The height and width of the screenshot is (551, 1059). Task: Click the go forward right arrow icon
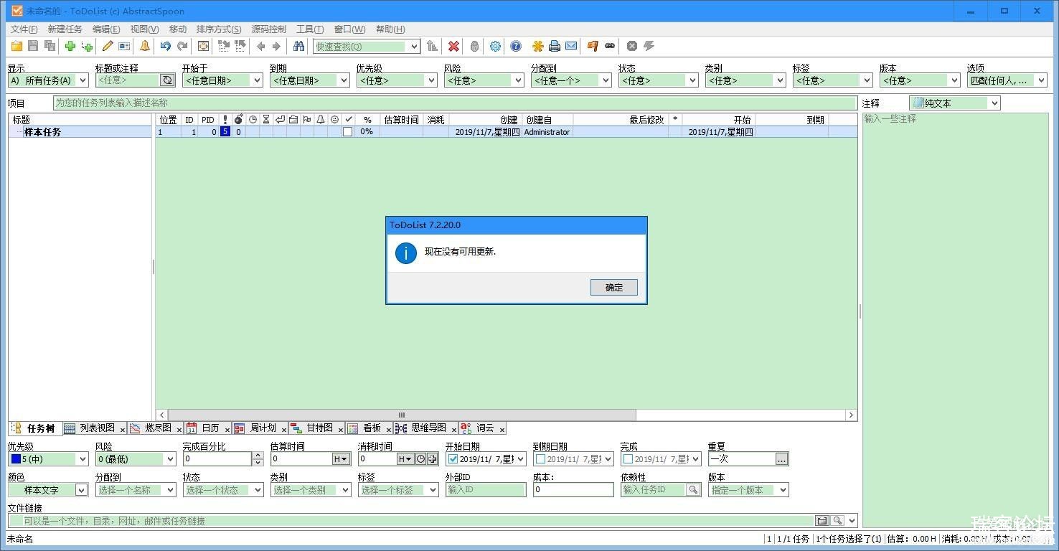tap(276, 46)
